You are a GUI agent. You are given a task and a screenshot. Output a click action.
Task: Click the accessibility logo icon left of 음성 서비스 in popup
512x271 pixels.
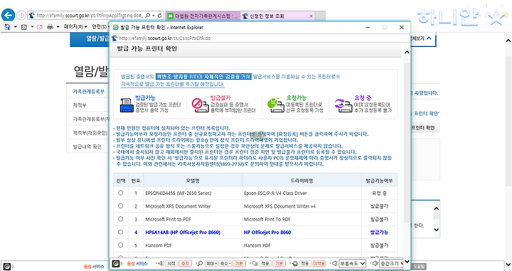[116, 263]
